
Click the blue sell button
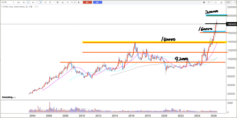(x=98, y=2)
